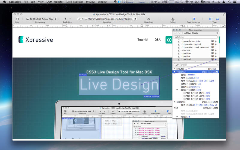This screenshot has width=240, height=150.
Task: Open the responsive size 1281×669 dropdown
Action: [41, 19]
